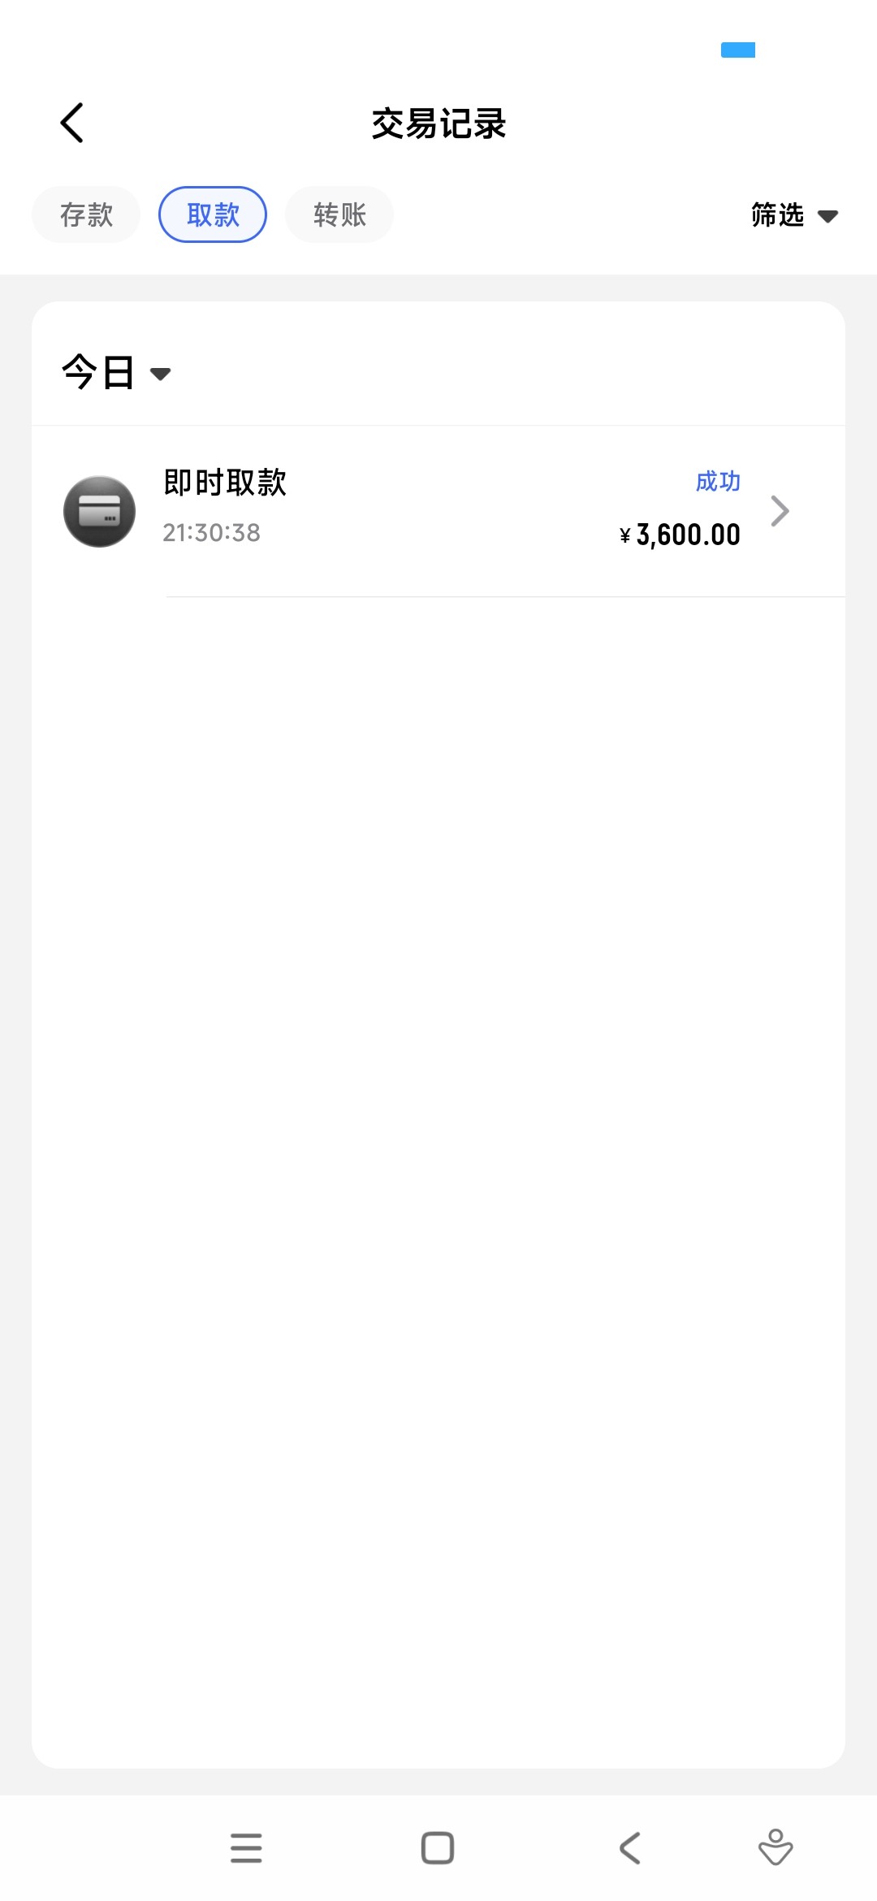877x1901 pixels.
Task: Tap the 成功 status link
Action: [x=718, y=482]
